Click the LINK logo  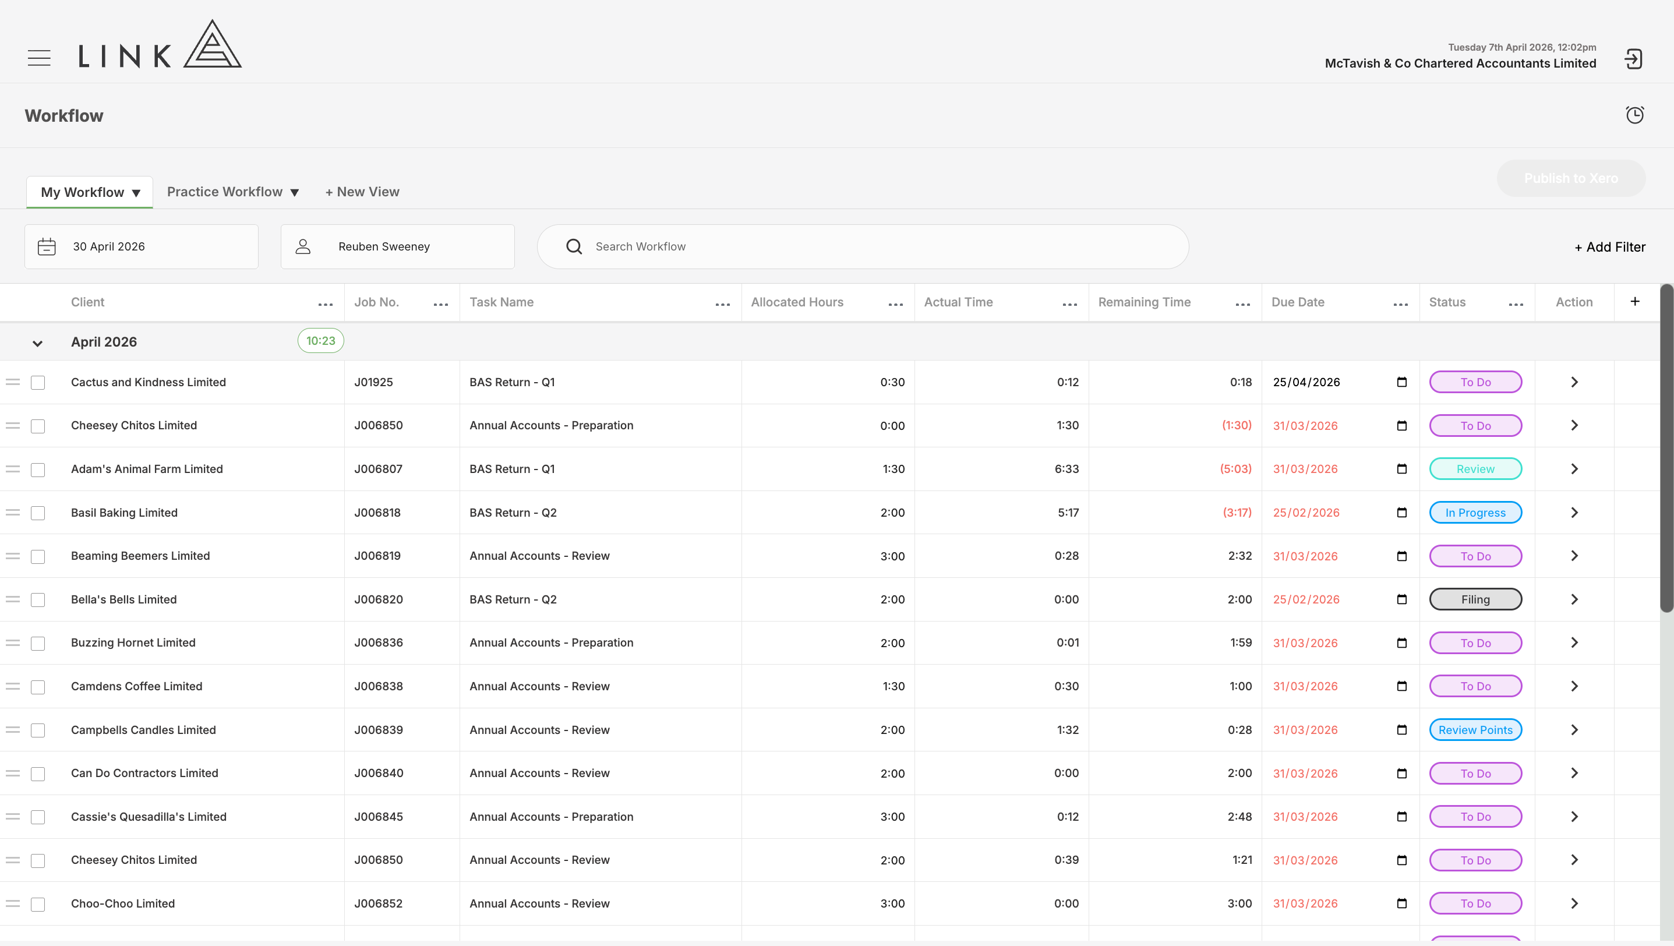(160, 44)
